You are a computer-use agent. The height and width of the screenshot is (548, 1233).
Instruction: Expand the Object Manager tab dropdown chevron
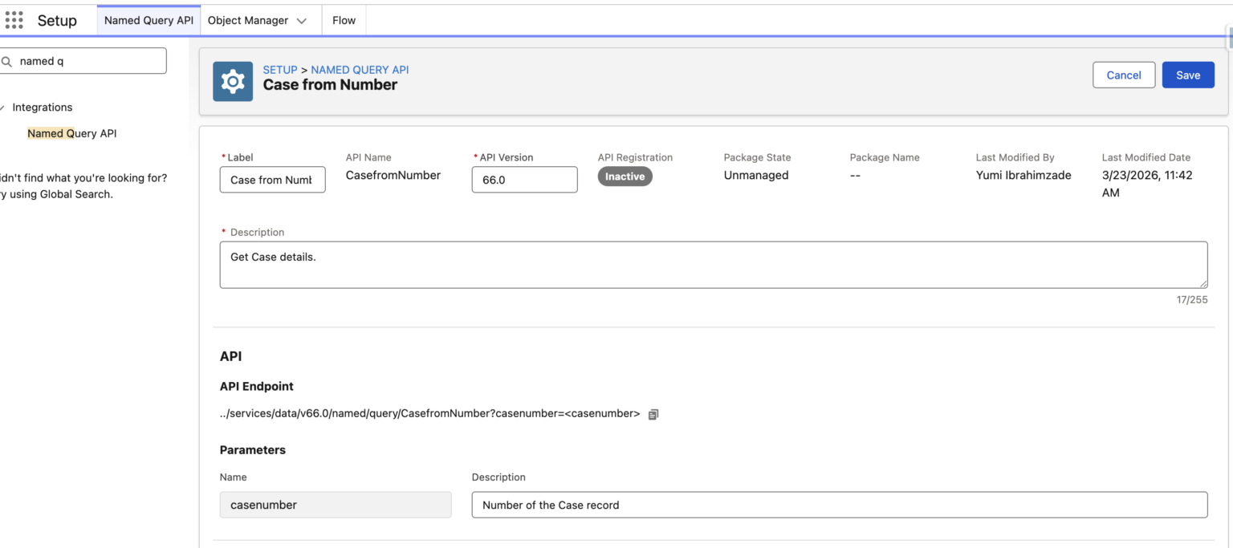pyautogui.click(x=302, y=21)
